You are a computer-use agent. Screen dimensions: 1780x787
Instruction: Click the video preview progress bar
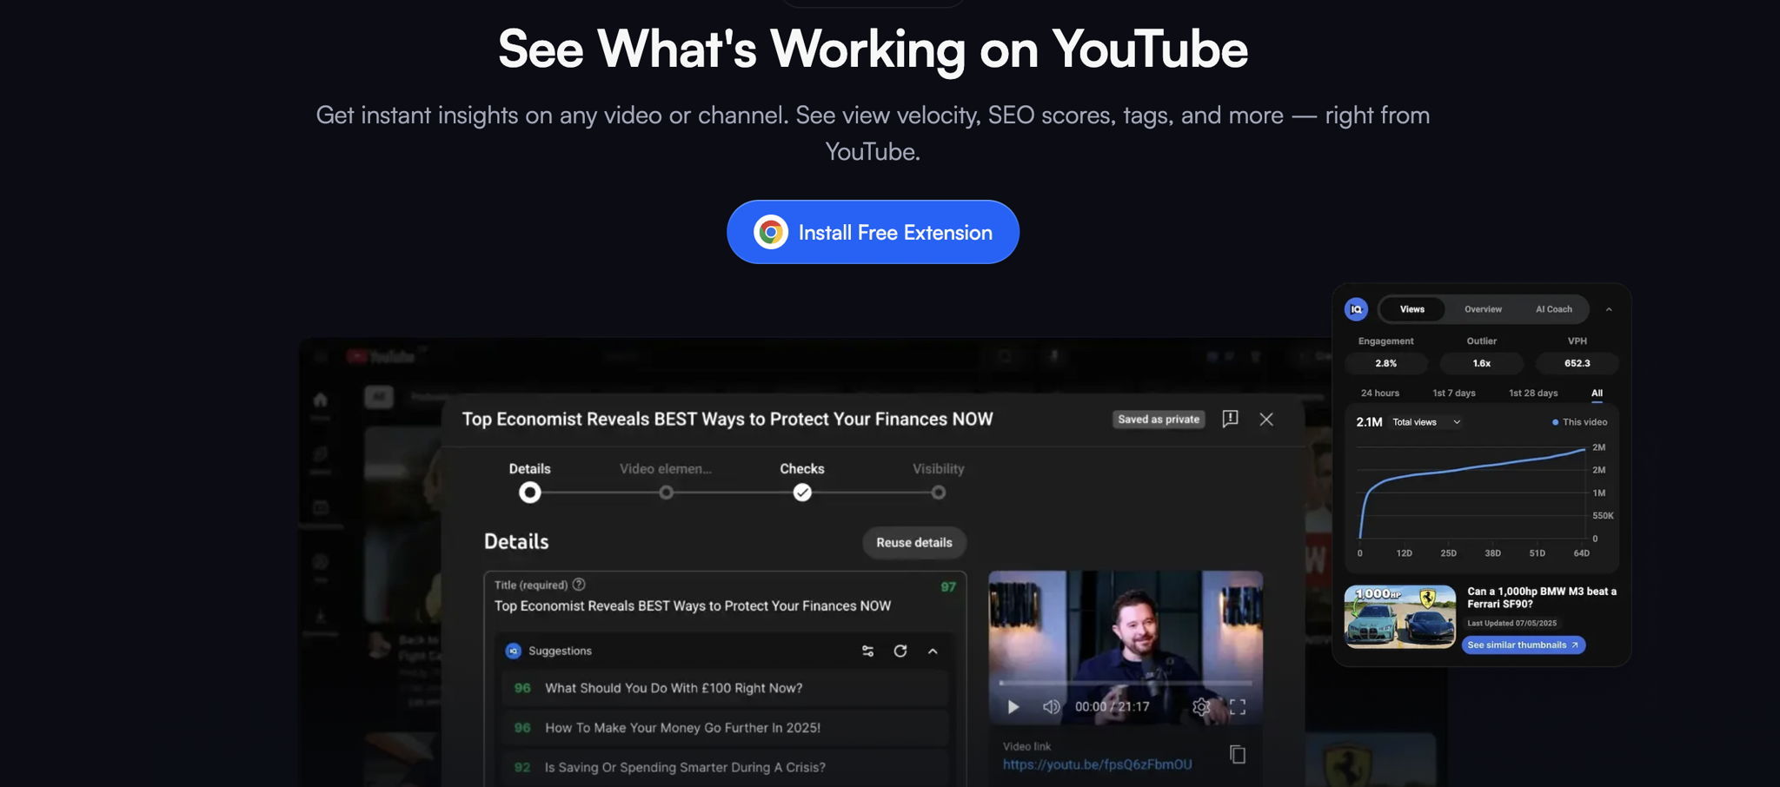tap(1126, 683)
